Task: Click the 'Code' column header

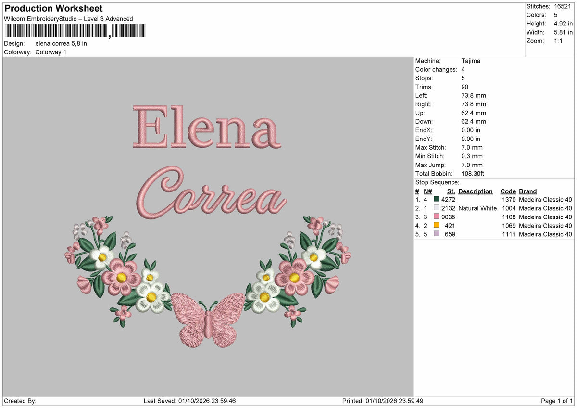Action: click(x=508, y=191)
